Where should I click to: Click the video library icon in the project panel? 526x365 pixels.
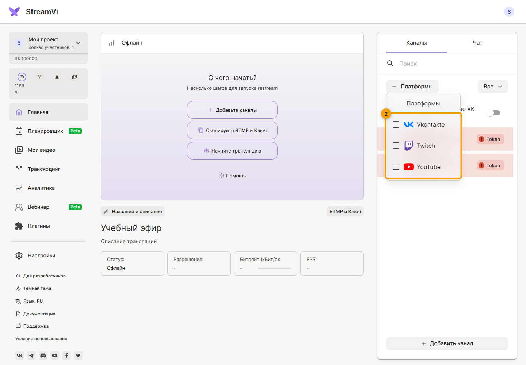(x=75, y=77)
